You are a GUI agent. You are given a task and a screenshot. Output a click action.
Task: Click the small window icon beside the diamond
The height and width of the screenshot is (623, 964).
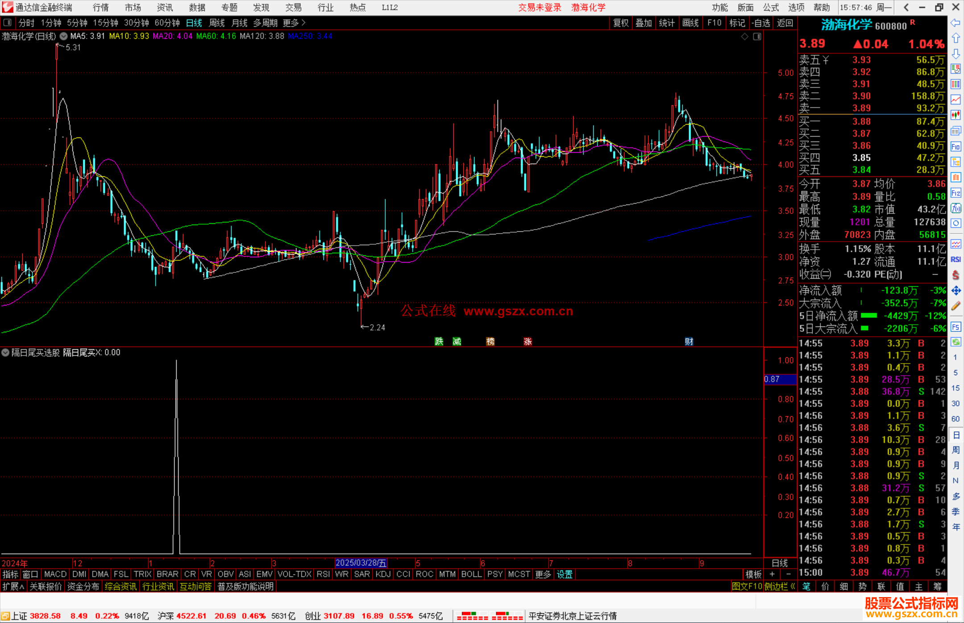point(757,37)
